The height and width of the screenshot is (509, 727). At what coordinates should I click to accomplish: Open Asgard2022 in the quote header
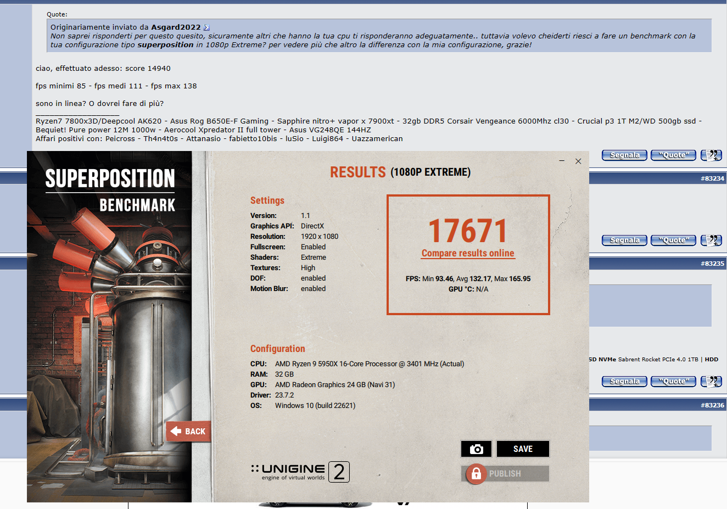(x=176, y=27)
